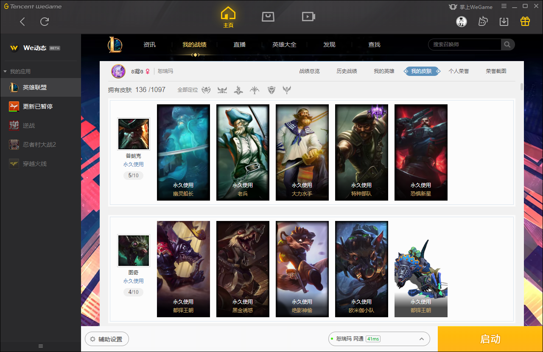Viewport: 543px width, 352px height.
Task: Switch to the 资讯 tab
Action: coord(150,45)
